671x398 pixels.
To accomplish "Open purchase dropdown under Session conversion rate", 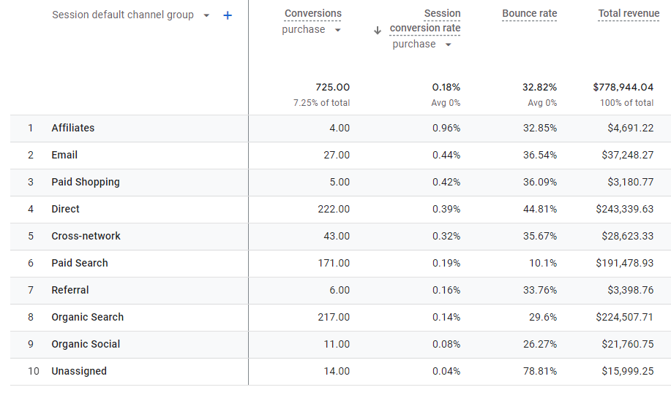I will [448, 45].
